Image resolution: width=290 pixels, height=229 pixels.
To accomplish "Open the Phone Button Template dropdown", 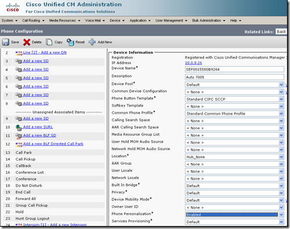I will [234, 99].
